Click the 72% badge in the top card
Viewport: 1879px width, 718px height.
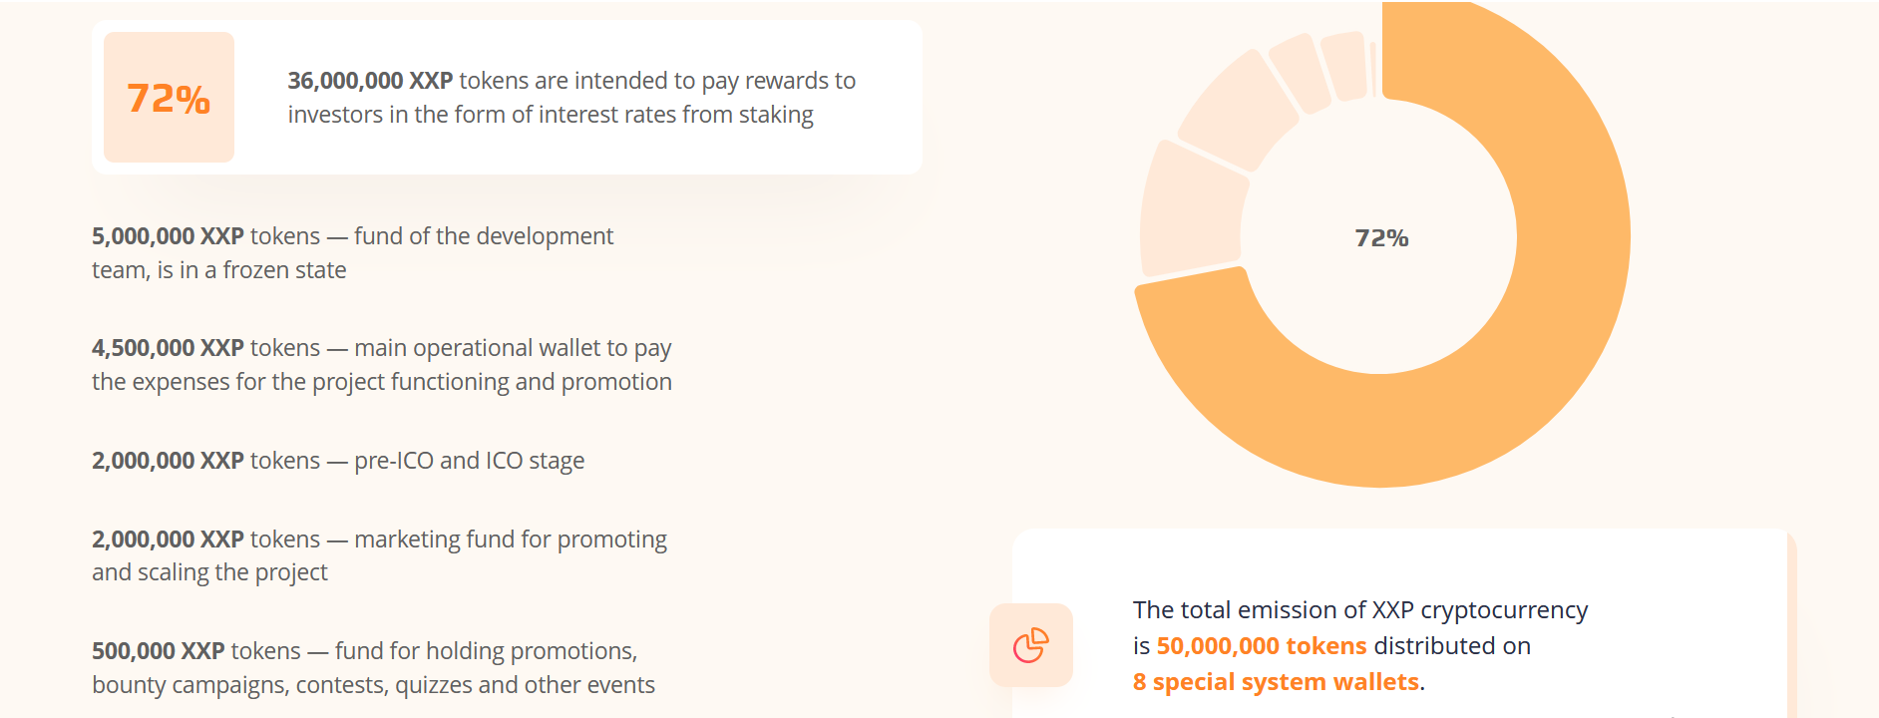tap(169, 98)
